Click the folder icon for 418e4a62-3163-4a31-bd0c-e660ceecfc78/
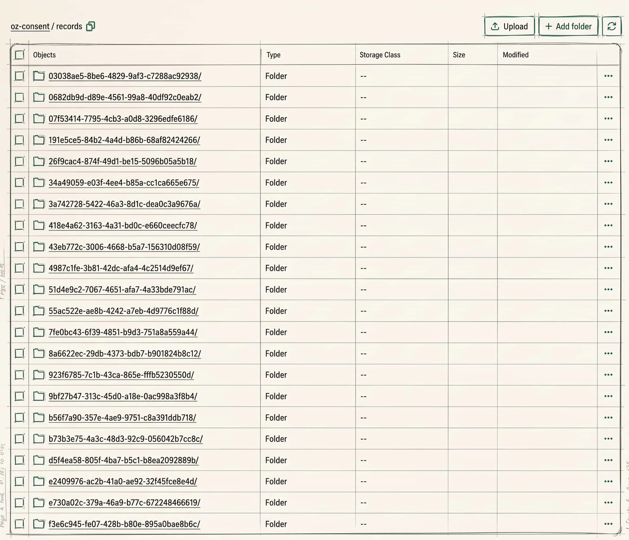Viewport: 629px width, 540px height. pyautogui.click(x=39, y=226)
